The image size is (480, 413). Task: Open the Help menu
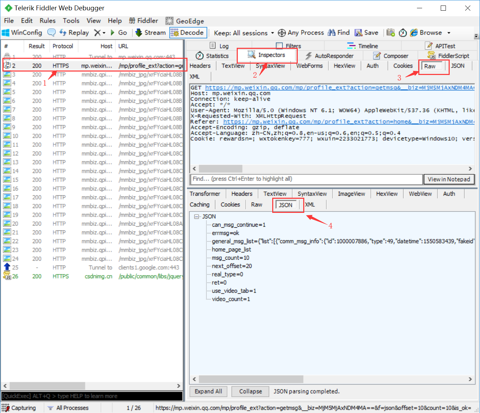115,21
